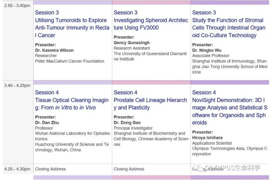Select presenter name Dr. Dan Zhu
270x180 pixels.
tap(47, 123)
